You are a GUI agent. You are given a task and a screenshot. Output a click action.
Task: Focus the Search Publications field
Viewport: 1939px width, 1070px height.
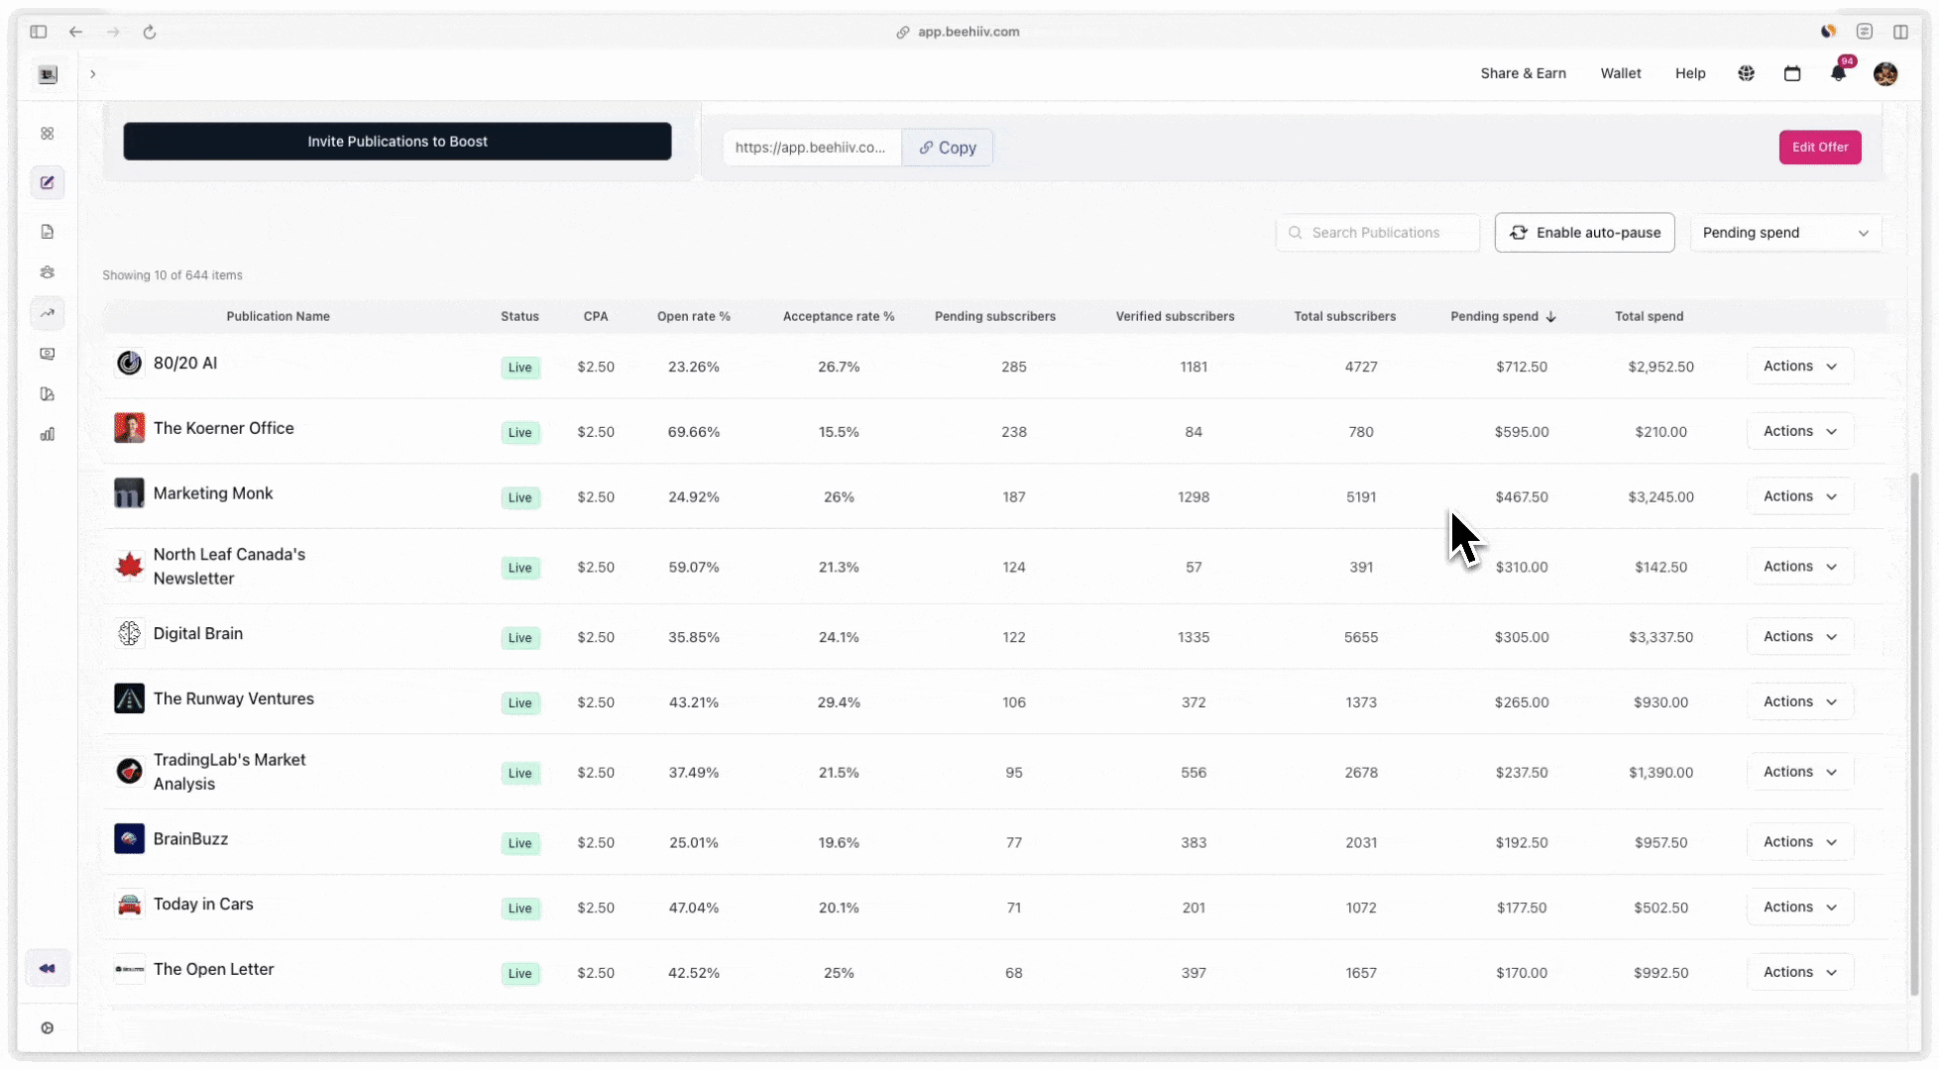click(1377, 233)
